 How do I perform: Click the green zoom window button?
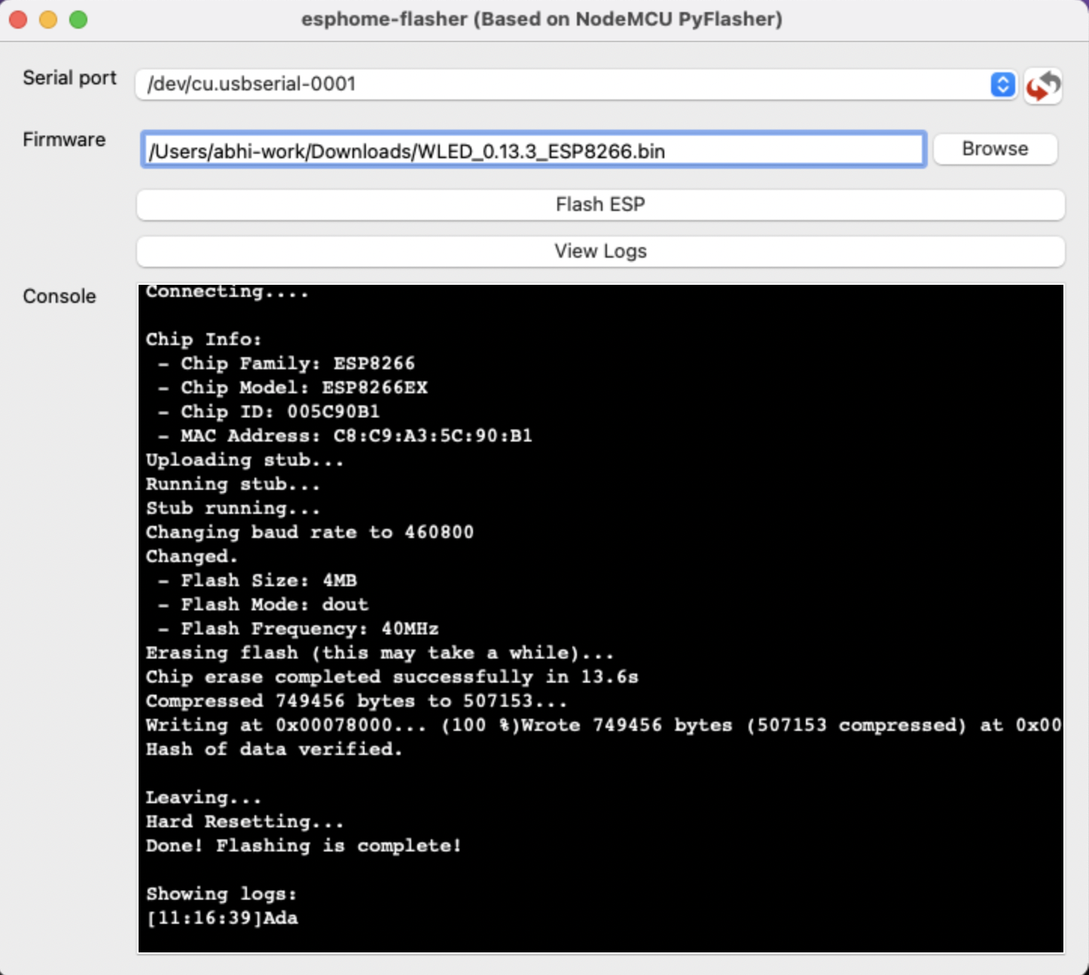tap(78, 20)
